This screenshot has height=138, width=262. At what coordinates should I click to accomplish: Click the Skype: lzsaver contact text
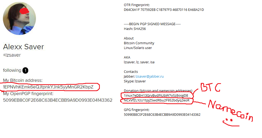point(135,81)
